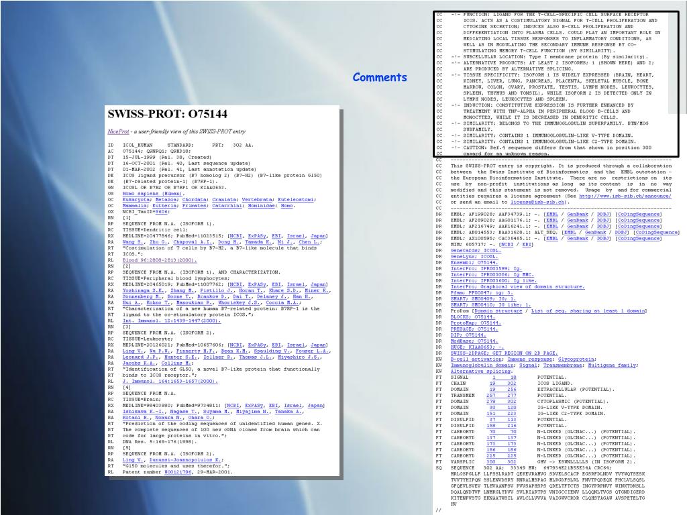Screen dimensions: 687x515
Task: Follow the Alternative splicing keyword link
Action: coord(480,371)
